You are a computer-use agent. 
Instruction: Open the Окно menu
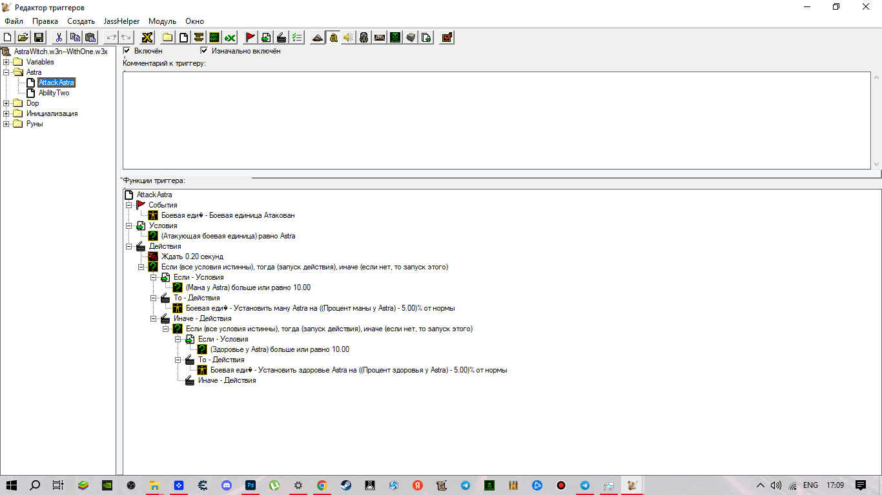click(x=195, y=21)
